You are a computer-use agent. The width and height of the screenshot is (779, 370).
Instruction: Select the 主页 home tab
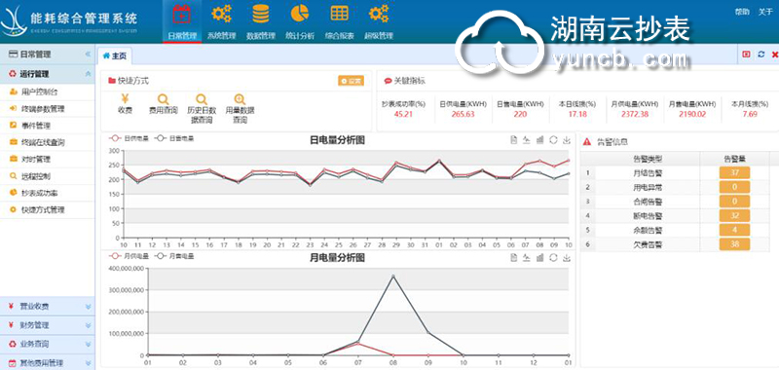(115, 56)
